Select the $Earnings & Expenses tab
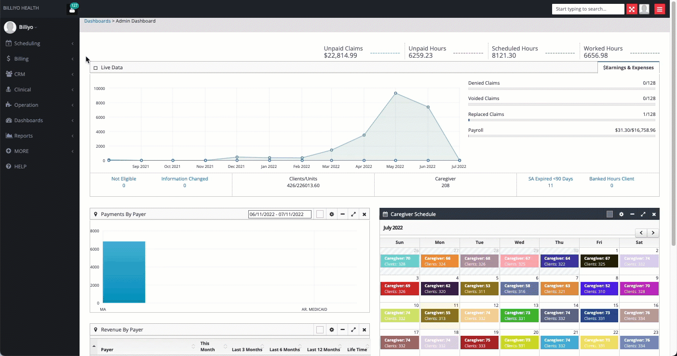677x356 pixels. click(x=628, y=68)
